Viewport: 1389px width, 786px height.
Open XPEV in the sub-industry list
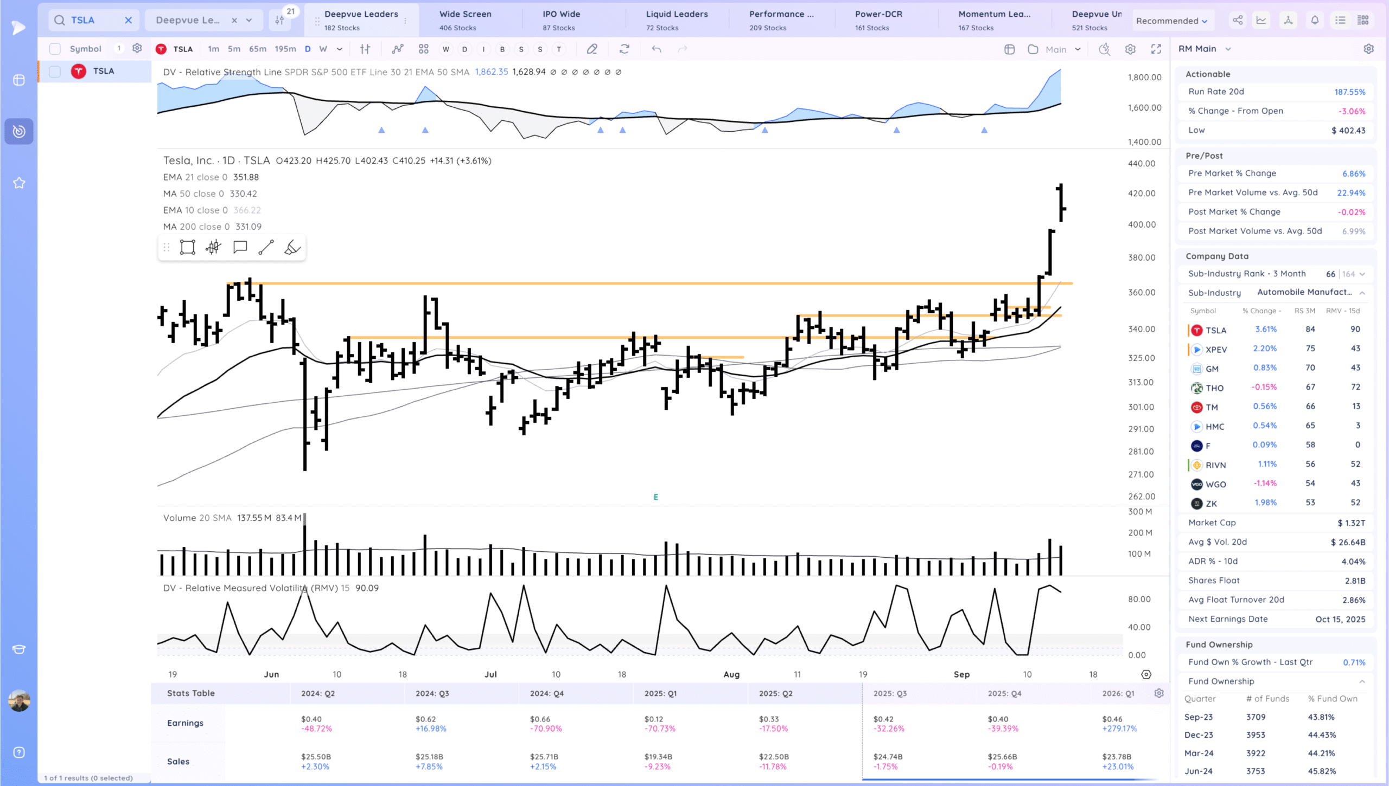[1216, 350]
